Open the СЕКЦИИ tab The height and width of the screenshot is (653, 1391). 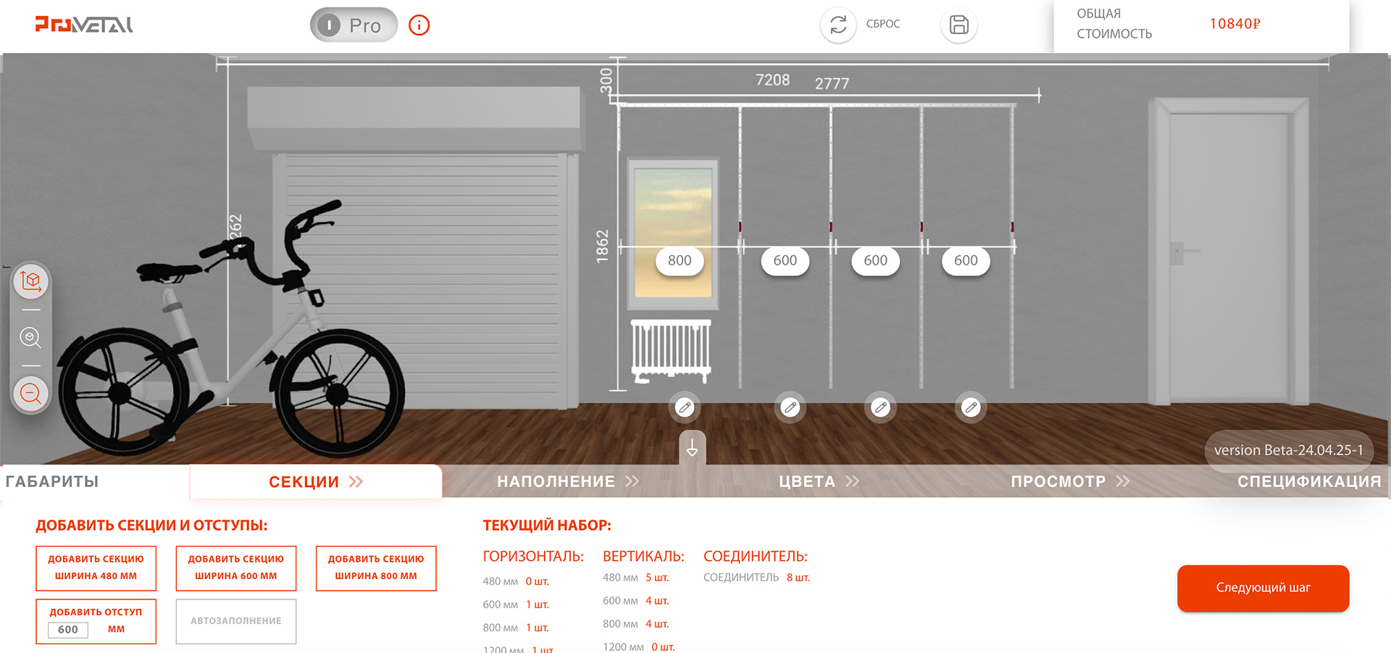[x=316, y=482]
